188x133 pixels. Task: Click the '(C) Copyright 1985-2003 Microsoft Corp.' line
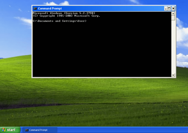click(66, 16)
